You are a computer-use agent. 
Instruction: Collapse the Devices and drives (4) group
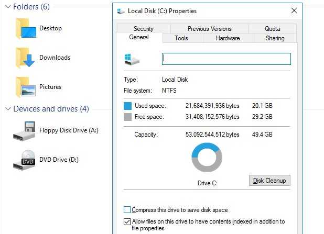(8, 109)
